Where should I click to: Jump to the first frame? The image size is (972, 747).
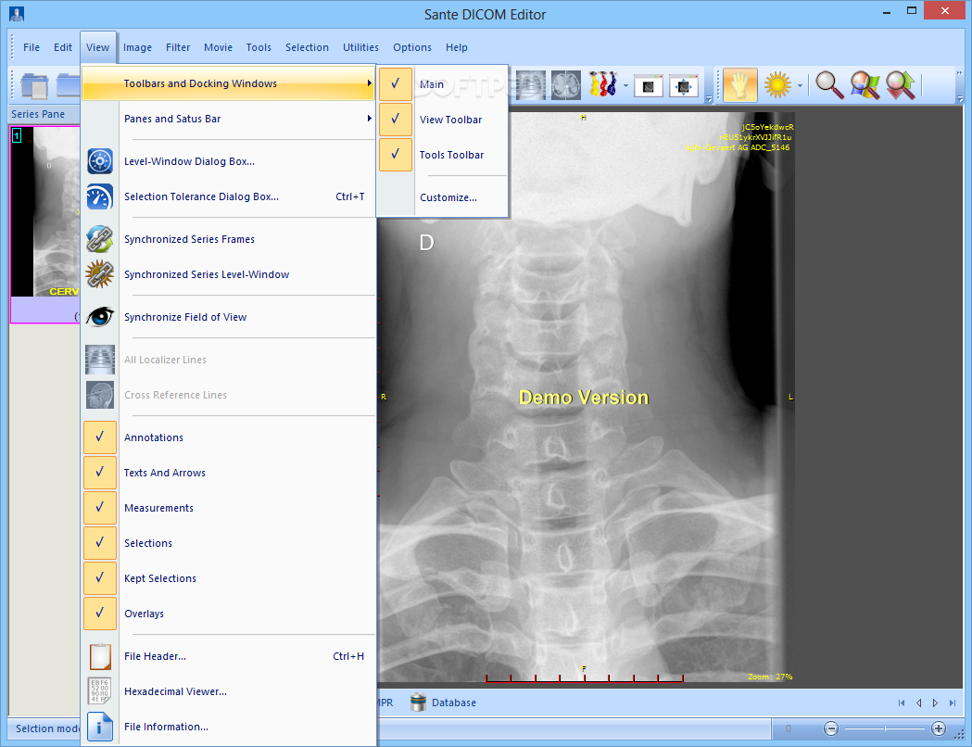[902, 703]
